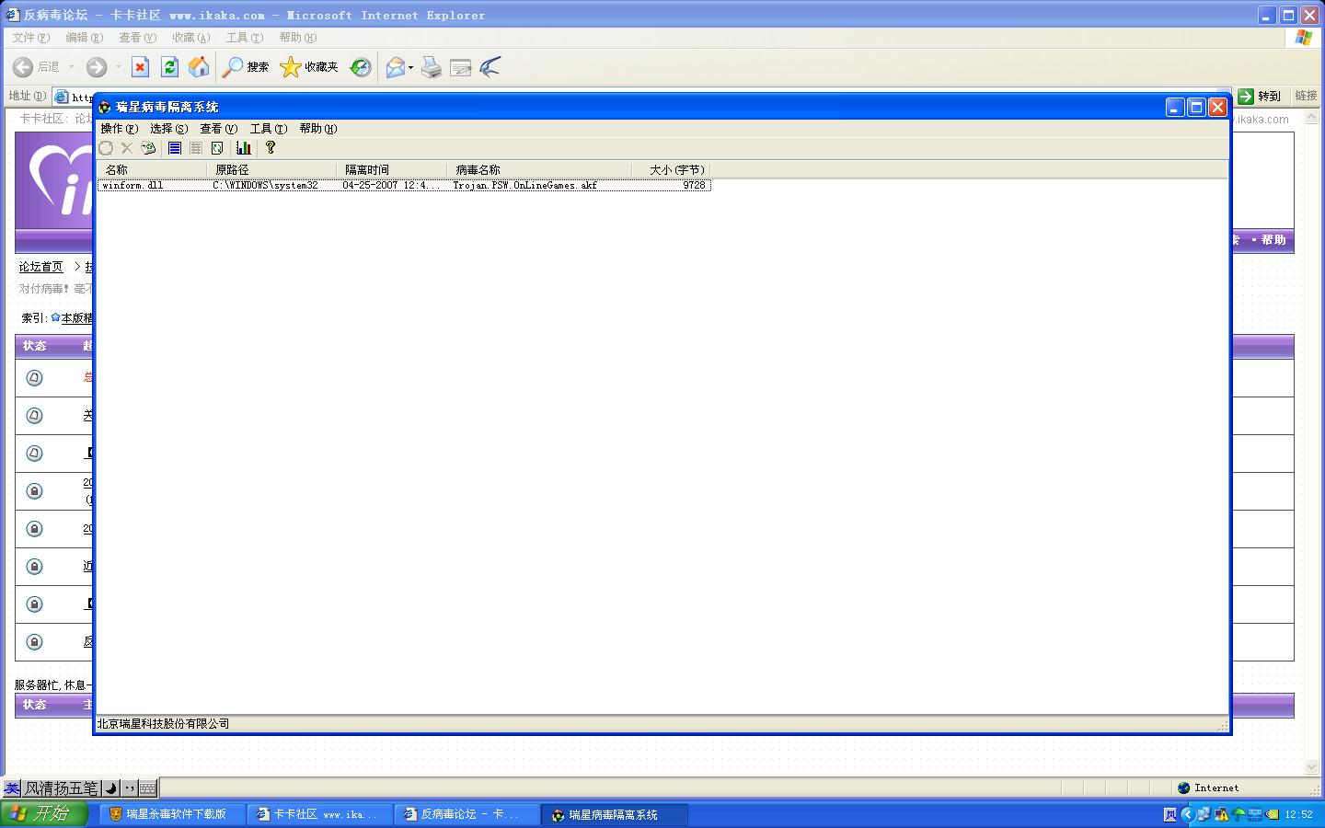
Task: Open the bar chart statistics icon
Action: 244,148
